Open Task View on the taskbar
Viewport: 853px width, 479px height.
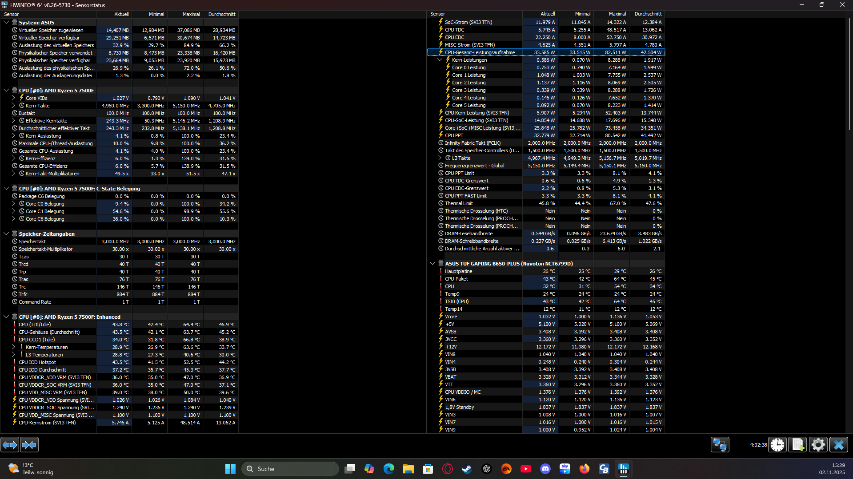tap(350, 469)
